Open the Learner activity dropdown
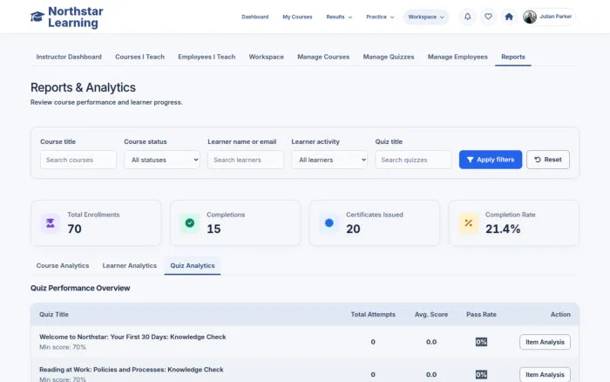 click(x=329, y=160)
